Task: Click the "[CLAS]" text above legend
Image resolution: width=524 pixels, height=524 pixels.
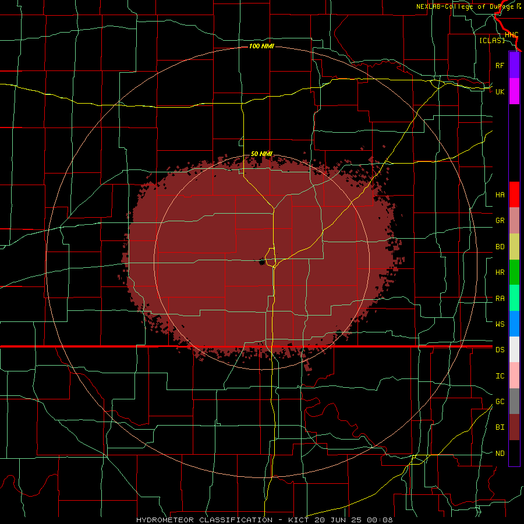Action: 492,40
